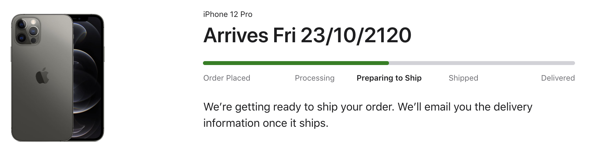
Task: Click the phone's front display wallpaper
Action: 88,78
